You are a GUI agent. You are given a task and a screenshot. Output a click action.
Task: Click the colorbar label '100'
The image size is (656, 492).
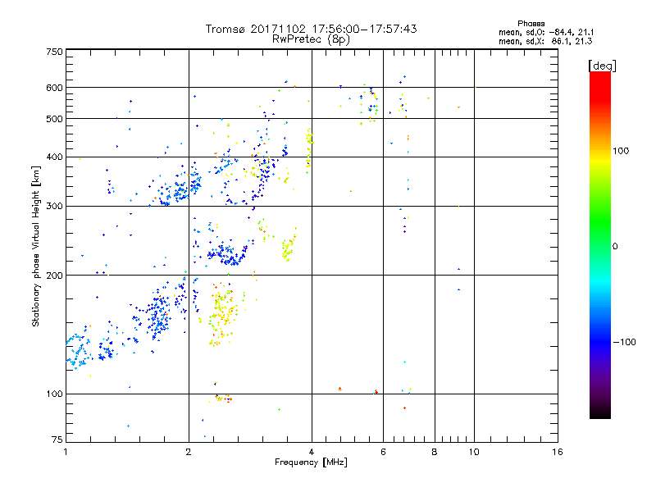coord(621,151)
